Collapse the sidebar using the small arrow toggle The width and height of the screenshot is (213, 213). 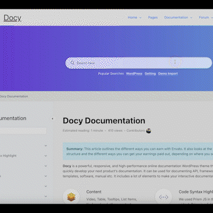click(x=53, y=119)
